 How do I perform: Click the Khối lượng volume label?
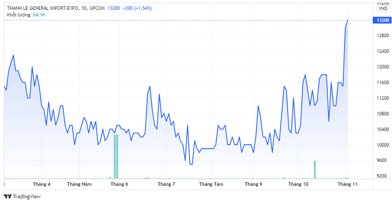[x=19, y=15]
